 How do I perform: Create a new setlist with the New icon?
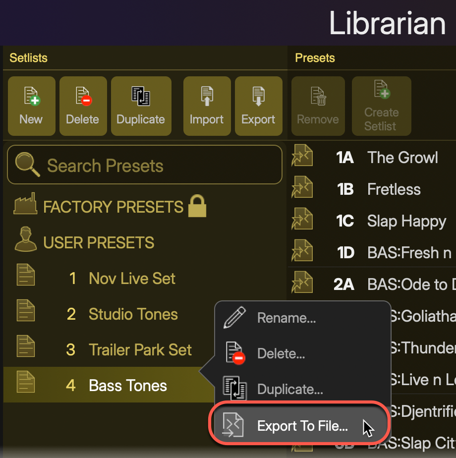31,97
